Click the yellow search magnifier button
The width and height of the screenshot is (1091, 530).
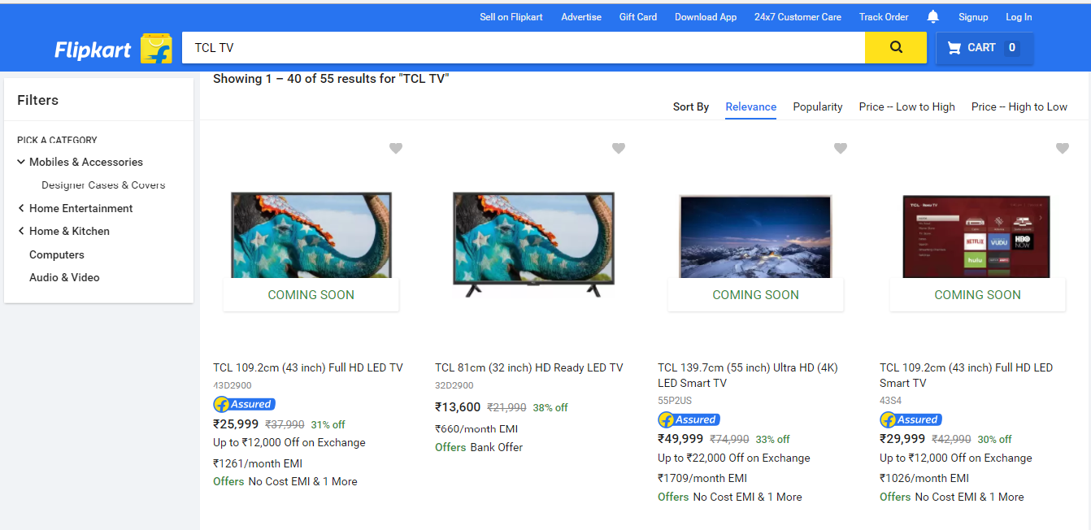895,47
